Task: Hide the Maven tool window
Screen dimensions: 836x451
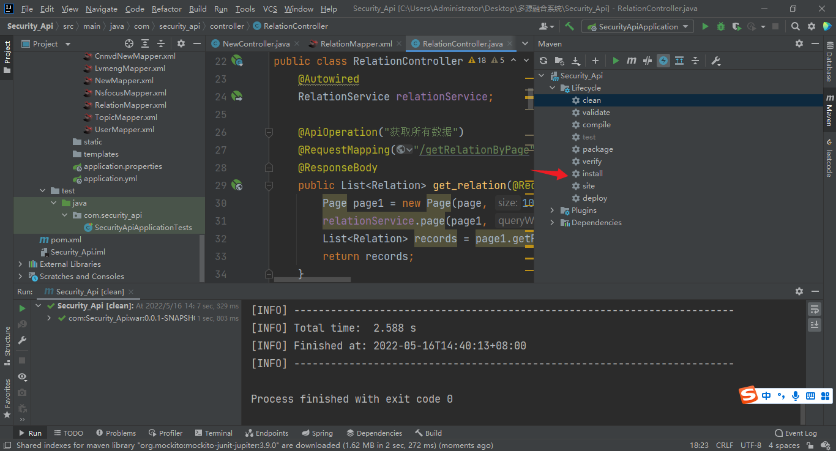Action: 815,43
